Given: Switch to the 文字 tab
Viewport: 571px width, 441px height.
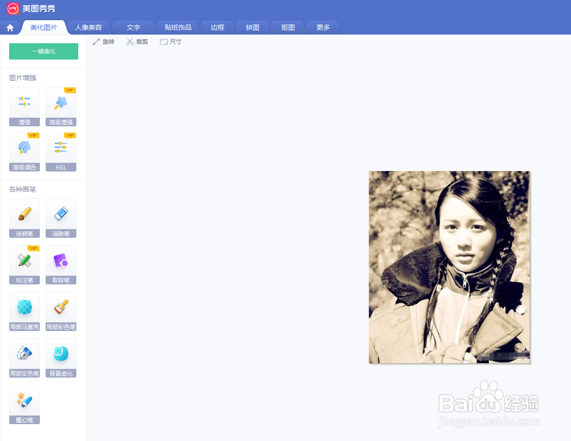Looking at the screenshot, I should tap(134, 28).
